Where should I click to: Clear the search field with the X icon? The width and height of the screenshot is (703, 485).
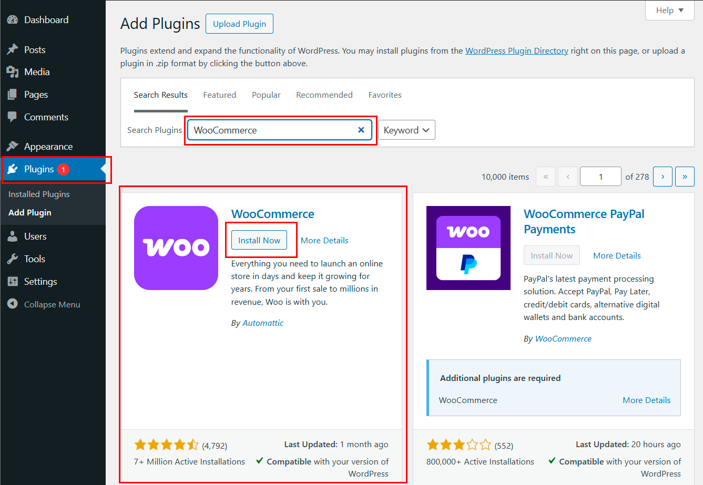click(x=361, y=130)
